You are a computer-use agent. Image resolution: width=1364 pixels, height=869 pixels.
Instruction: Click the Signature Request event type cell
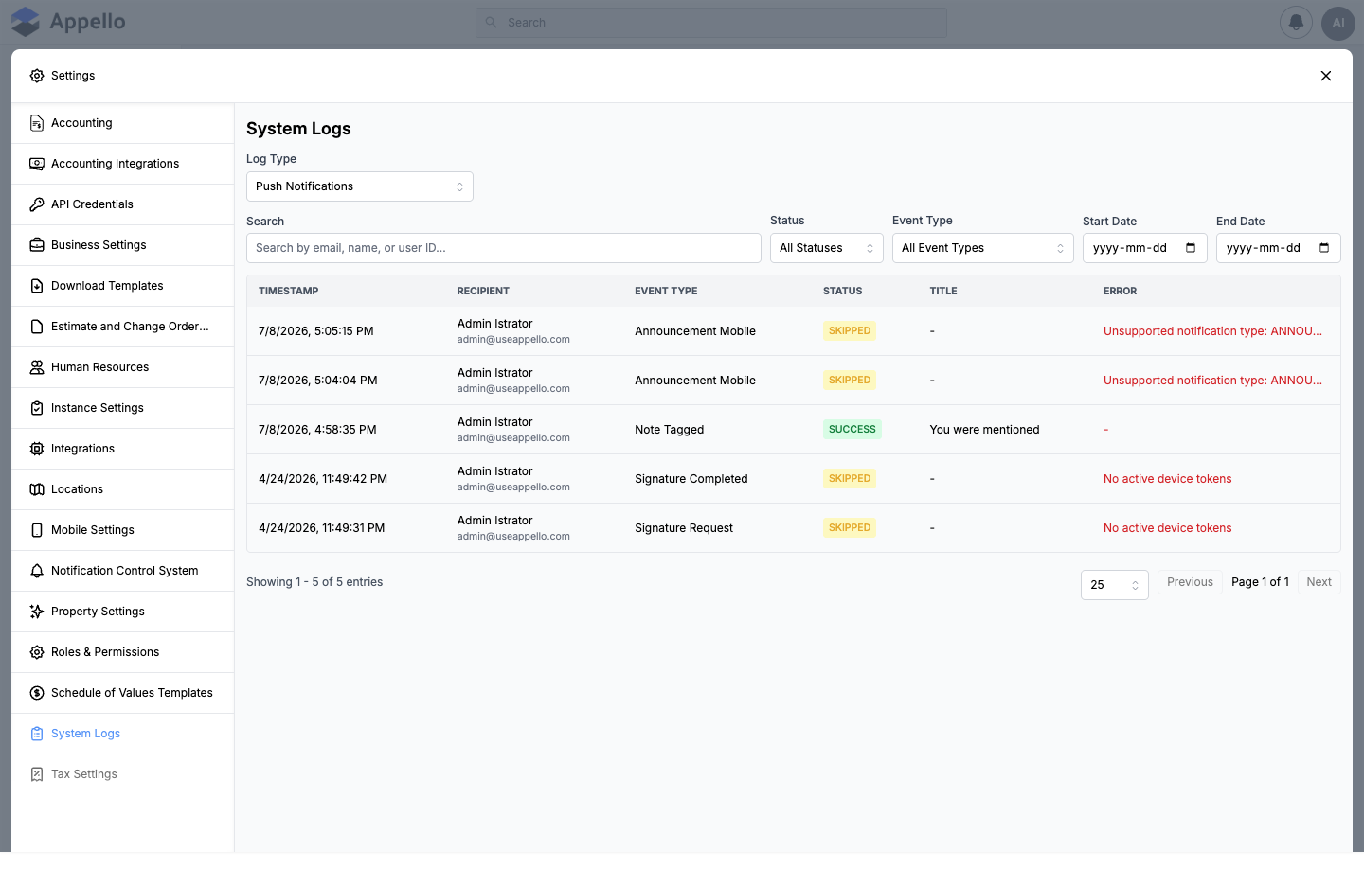click(684, 528)
